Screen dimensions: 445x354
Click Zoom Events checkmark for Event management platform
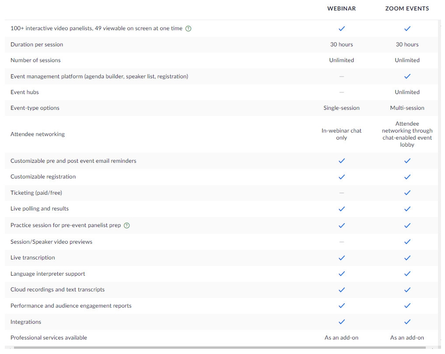(x=407, y=76)
